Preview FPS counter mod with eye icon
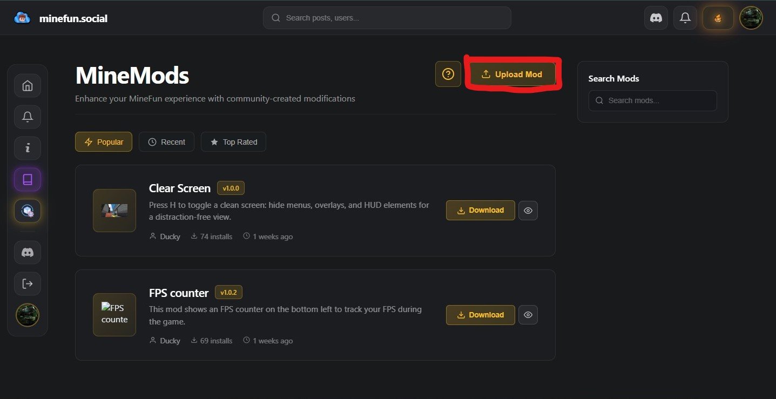 528,315
